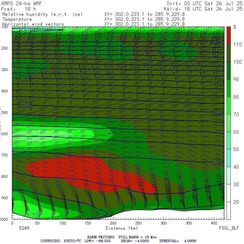
Task: Click the right-side '-48' temperature contour label
Action: (217, 82)
